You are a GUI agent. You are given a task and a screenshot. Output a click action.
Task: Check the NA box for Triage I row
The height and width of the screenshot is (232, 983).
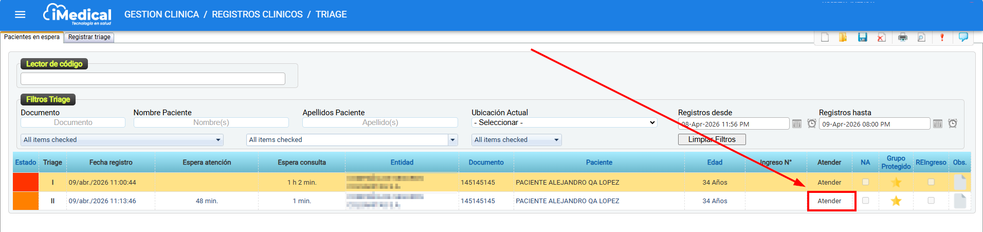[x=865, y=182]
